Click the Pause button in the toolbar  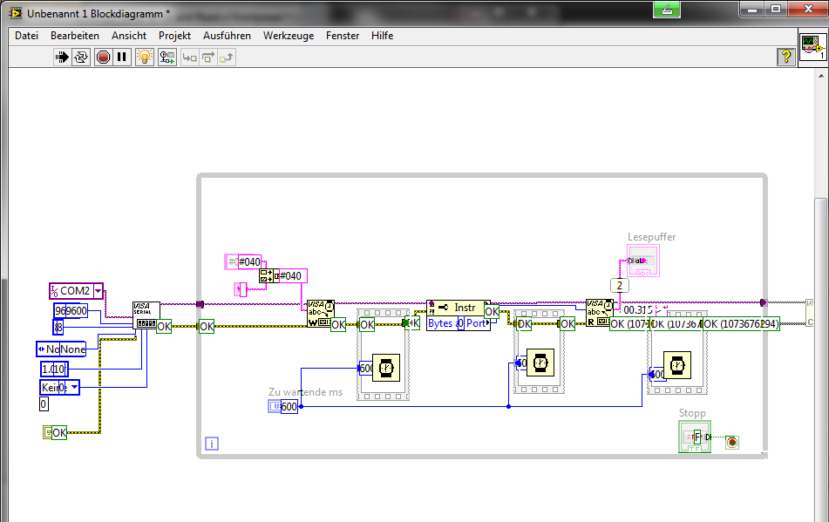pos(121,57)
